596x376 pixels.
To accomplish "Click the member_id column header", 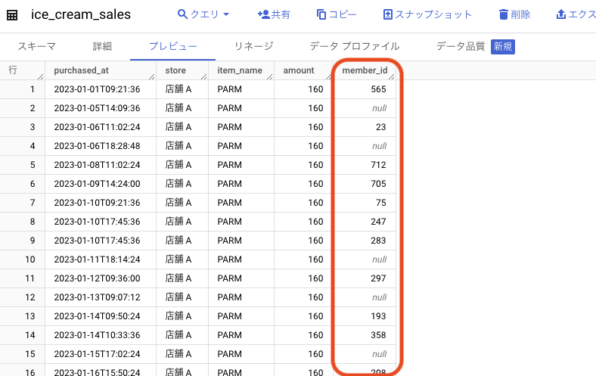I will point(365,70).
